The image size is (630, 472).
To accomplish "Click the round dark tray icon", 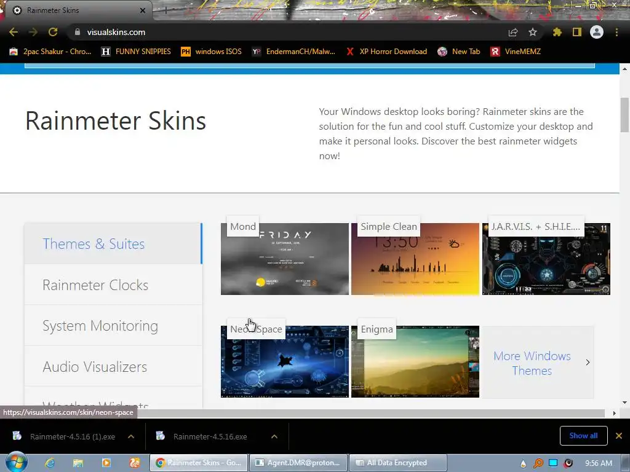I will click(568, 463).
